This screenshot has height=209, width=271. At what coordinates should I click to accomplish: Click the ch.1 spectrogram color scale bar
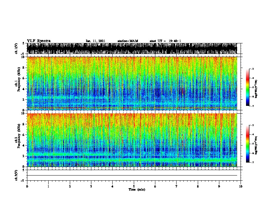248,87
